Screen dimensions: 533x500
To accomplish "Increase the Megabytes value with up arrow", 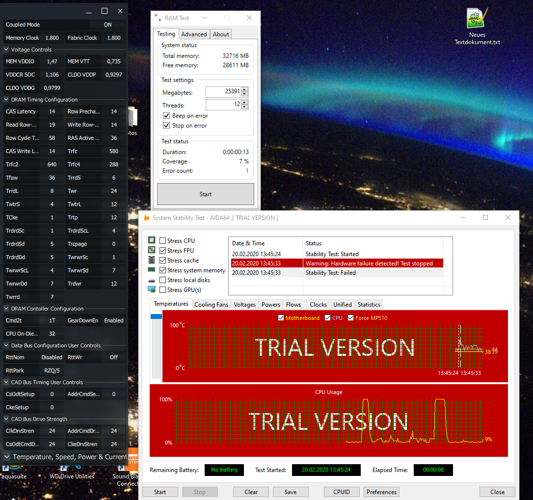I will (x=244, y=89).
